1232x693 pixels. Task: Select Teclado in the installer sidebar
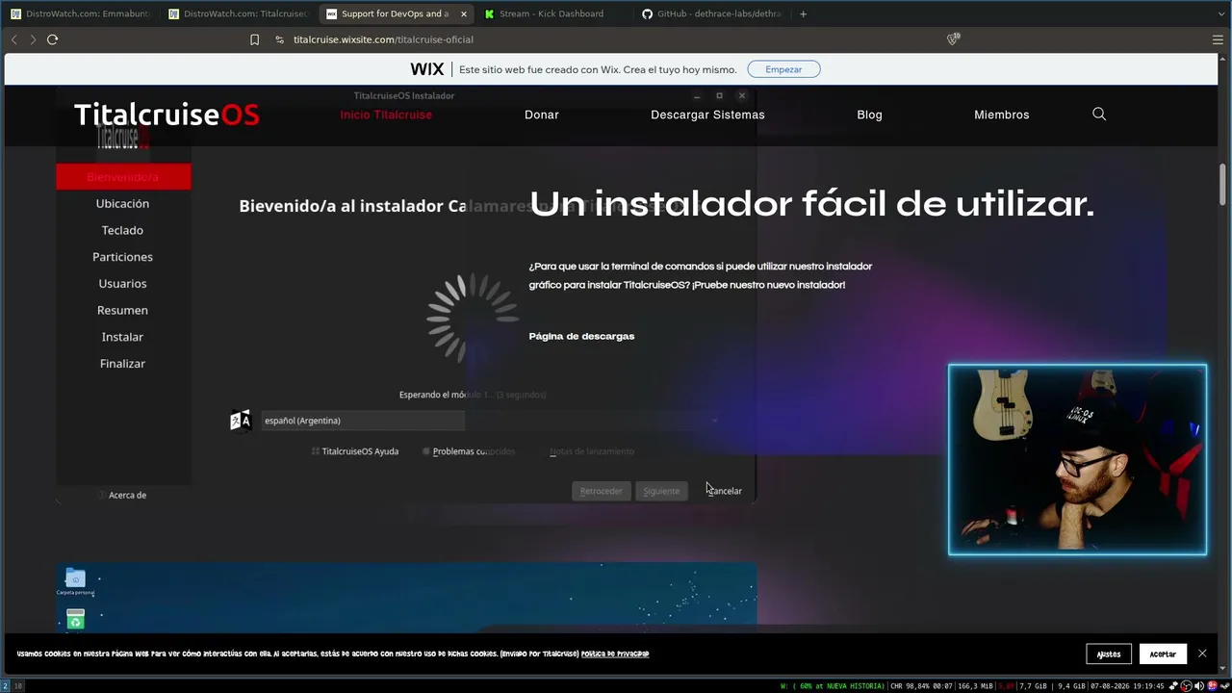click(x=123, y=230)
